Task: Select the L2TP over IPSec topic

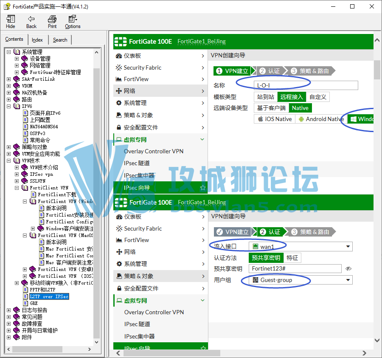Action: click(49, 296)
